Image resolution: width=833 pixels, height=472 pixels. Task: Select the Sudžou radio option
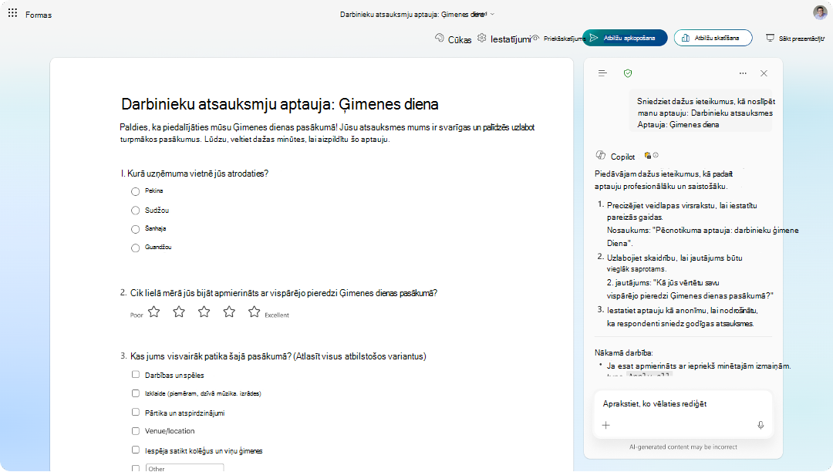click(x=136, y=211)
